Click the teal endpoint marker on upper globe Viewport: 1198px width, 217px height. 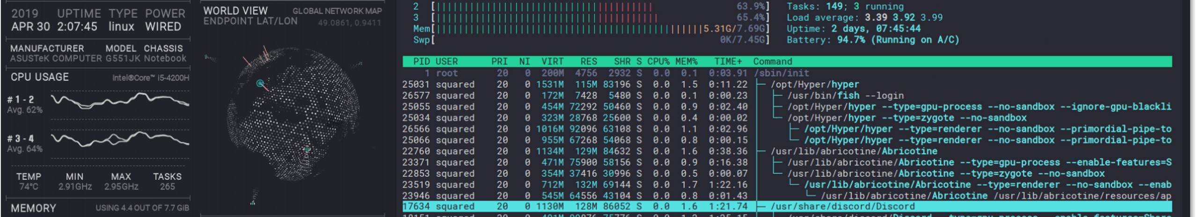[260, 83]
